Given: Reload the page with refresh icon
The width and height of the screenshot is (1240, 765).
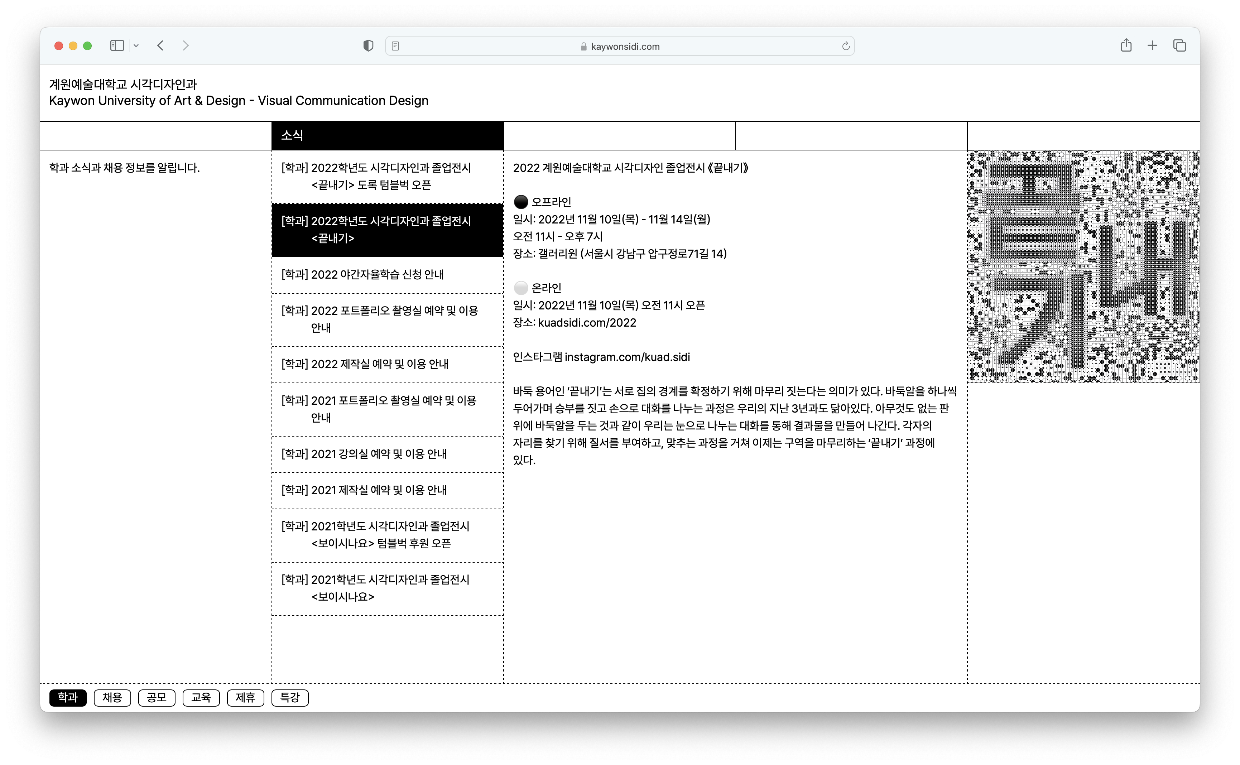Looking at the screenshot, I should pyautogui.click(x=845, y=46).
